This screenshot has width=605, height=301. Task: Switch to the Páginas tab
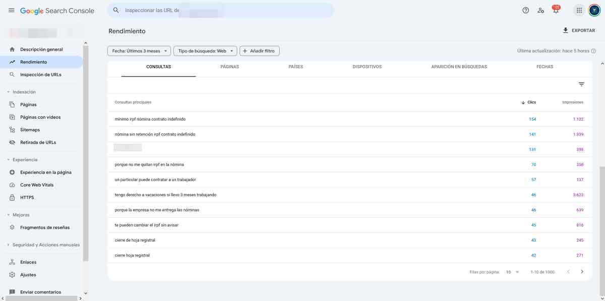[229, 67]
